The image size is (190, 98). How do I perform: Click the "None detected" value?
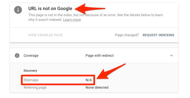[97, 87]
